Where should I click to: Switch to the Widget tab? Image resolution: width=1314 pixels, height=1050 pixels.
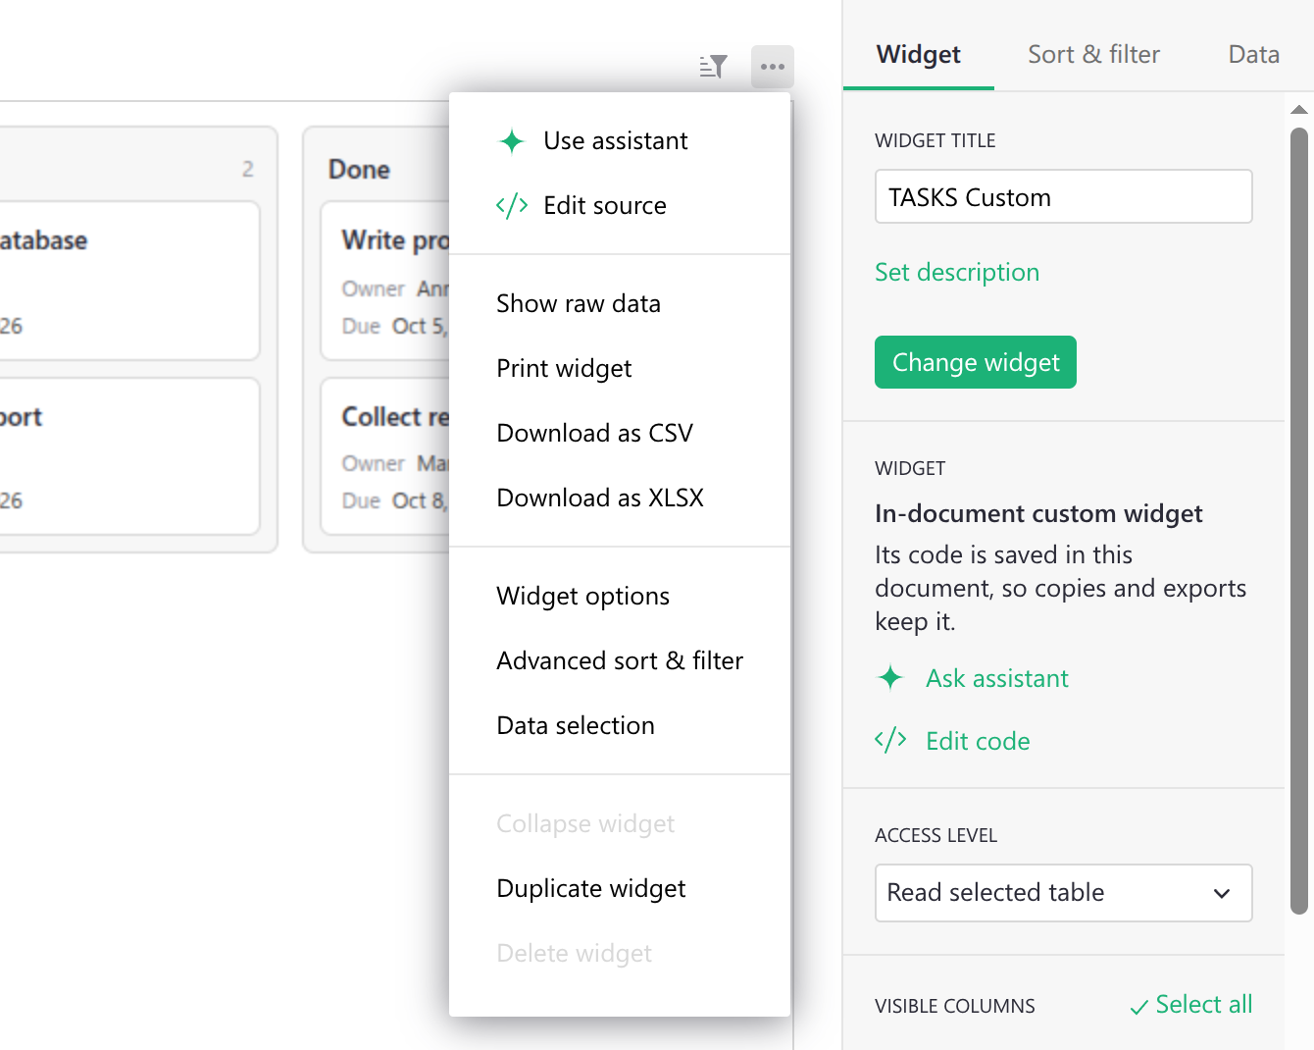coord(919,55)
